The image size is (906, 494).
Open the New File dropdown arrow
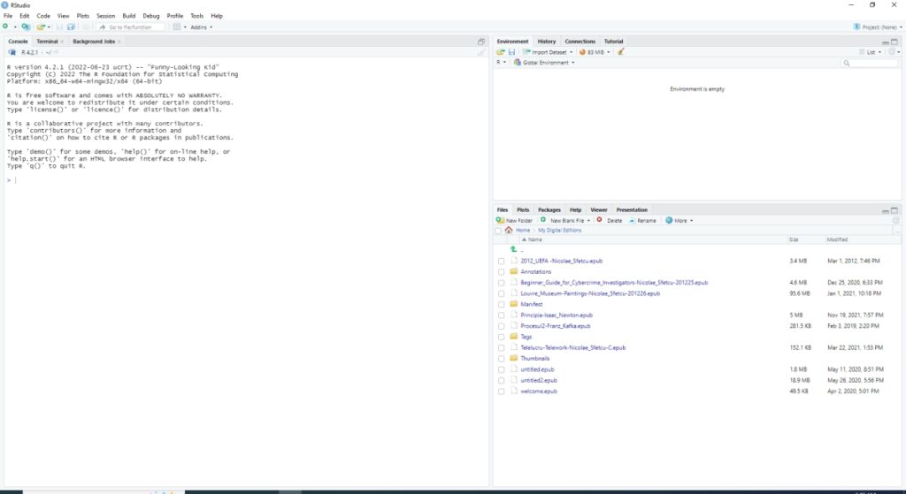(x=14, y=27)
